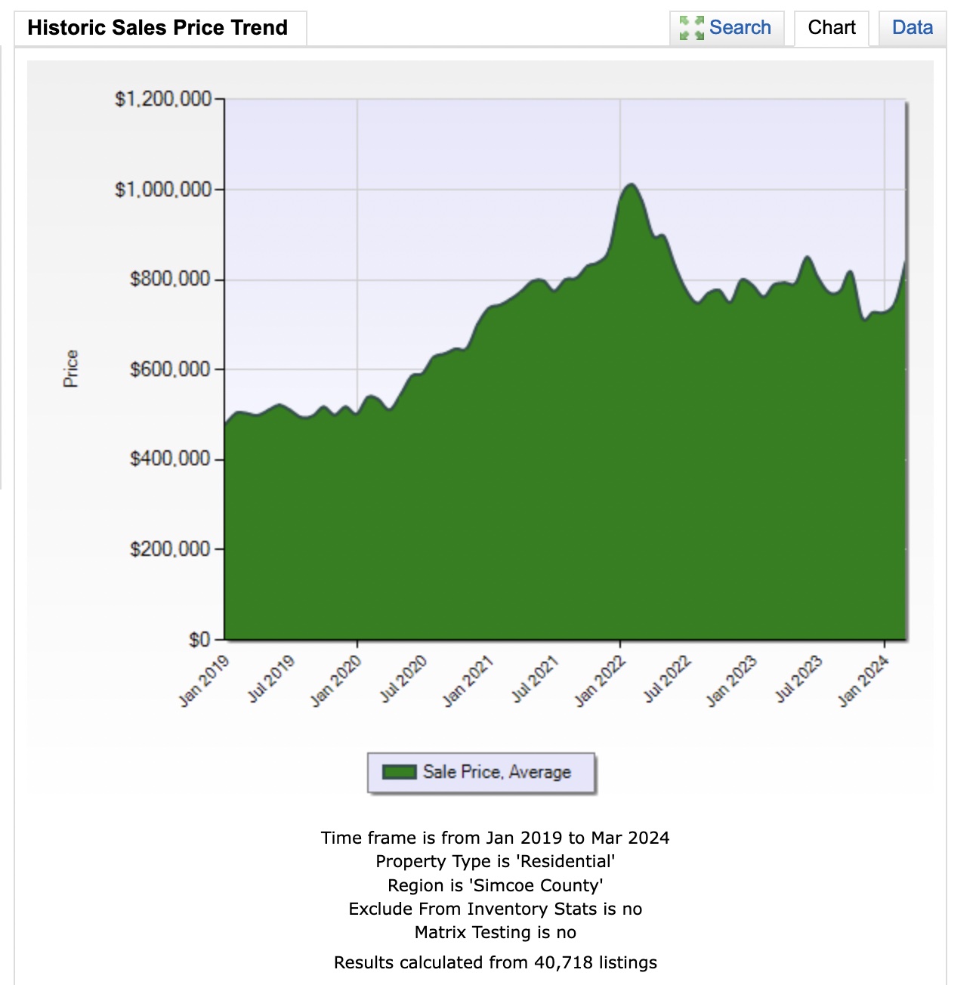Click the Jul 2019 axis label
This screenshot has height=985, width=979.
point(271,679)
